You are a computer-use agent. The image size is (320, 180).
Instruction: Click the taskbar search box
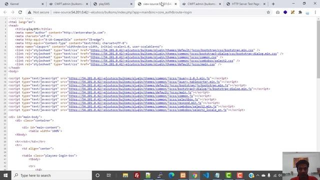coord(51,175)
